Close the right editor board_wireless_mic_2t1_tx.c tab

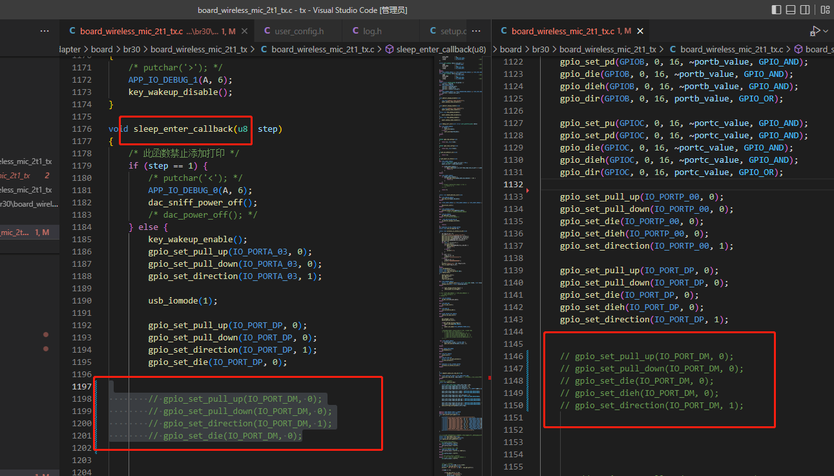click(640, 31)
